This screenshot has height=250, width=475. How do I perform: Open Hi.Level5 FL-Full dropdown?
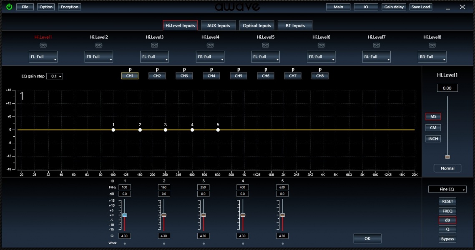pyautogui.click(x=265, y=57)
